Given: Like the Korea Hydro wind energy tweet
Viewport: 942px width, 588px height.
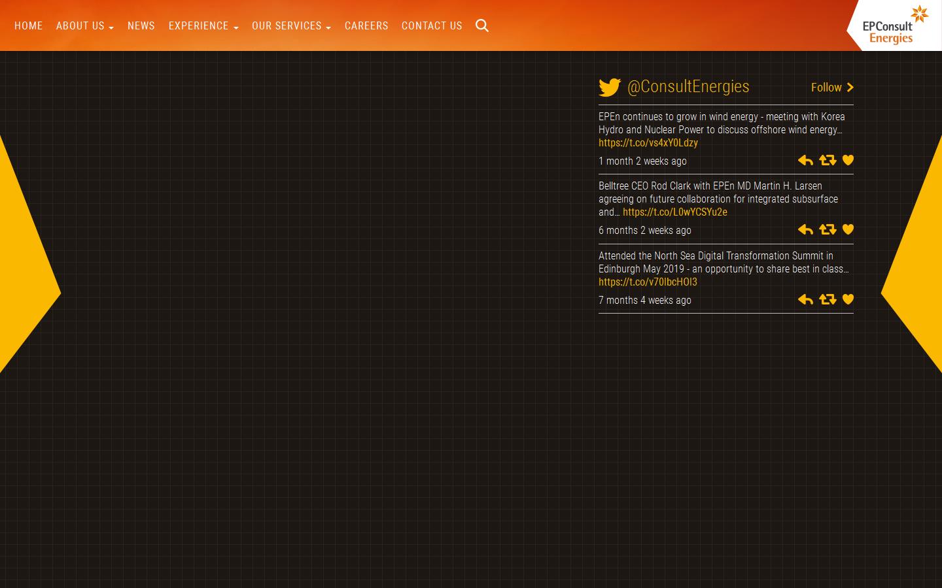Looking at the screenshot, I should coord(848,160).
